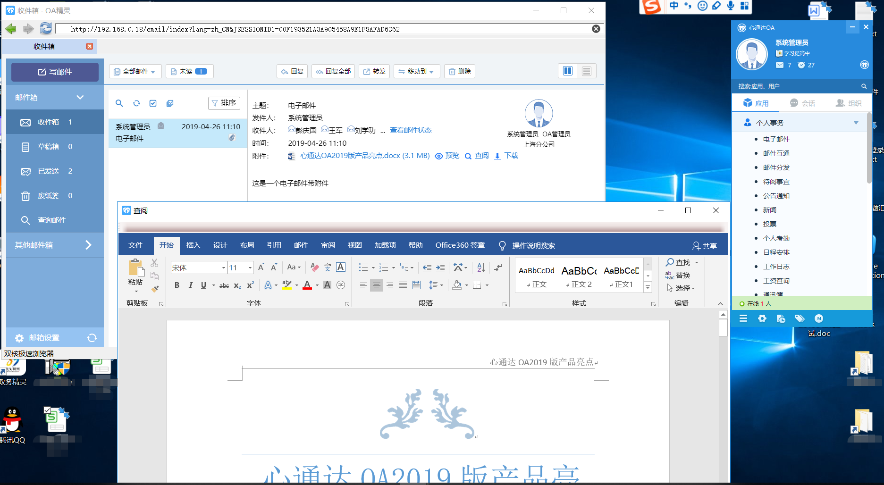Open the borders dropdown arrow
The image size is (884, 485).
point(487,285)
